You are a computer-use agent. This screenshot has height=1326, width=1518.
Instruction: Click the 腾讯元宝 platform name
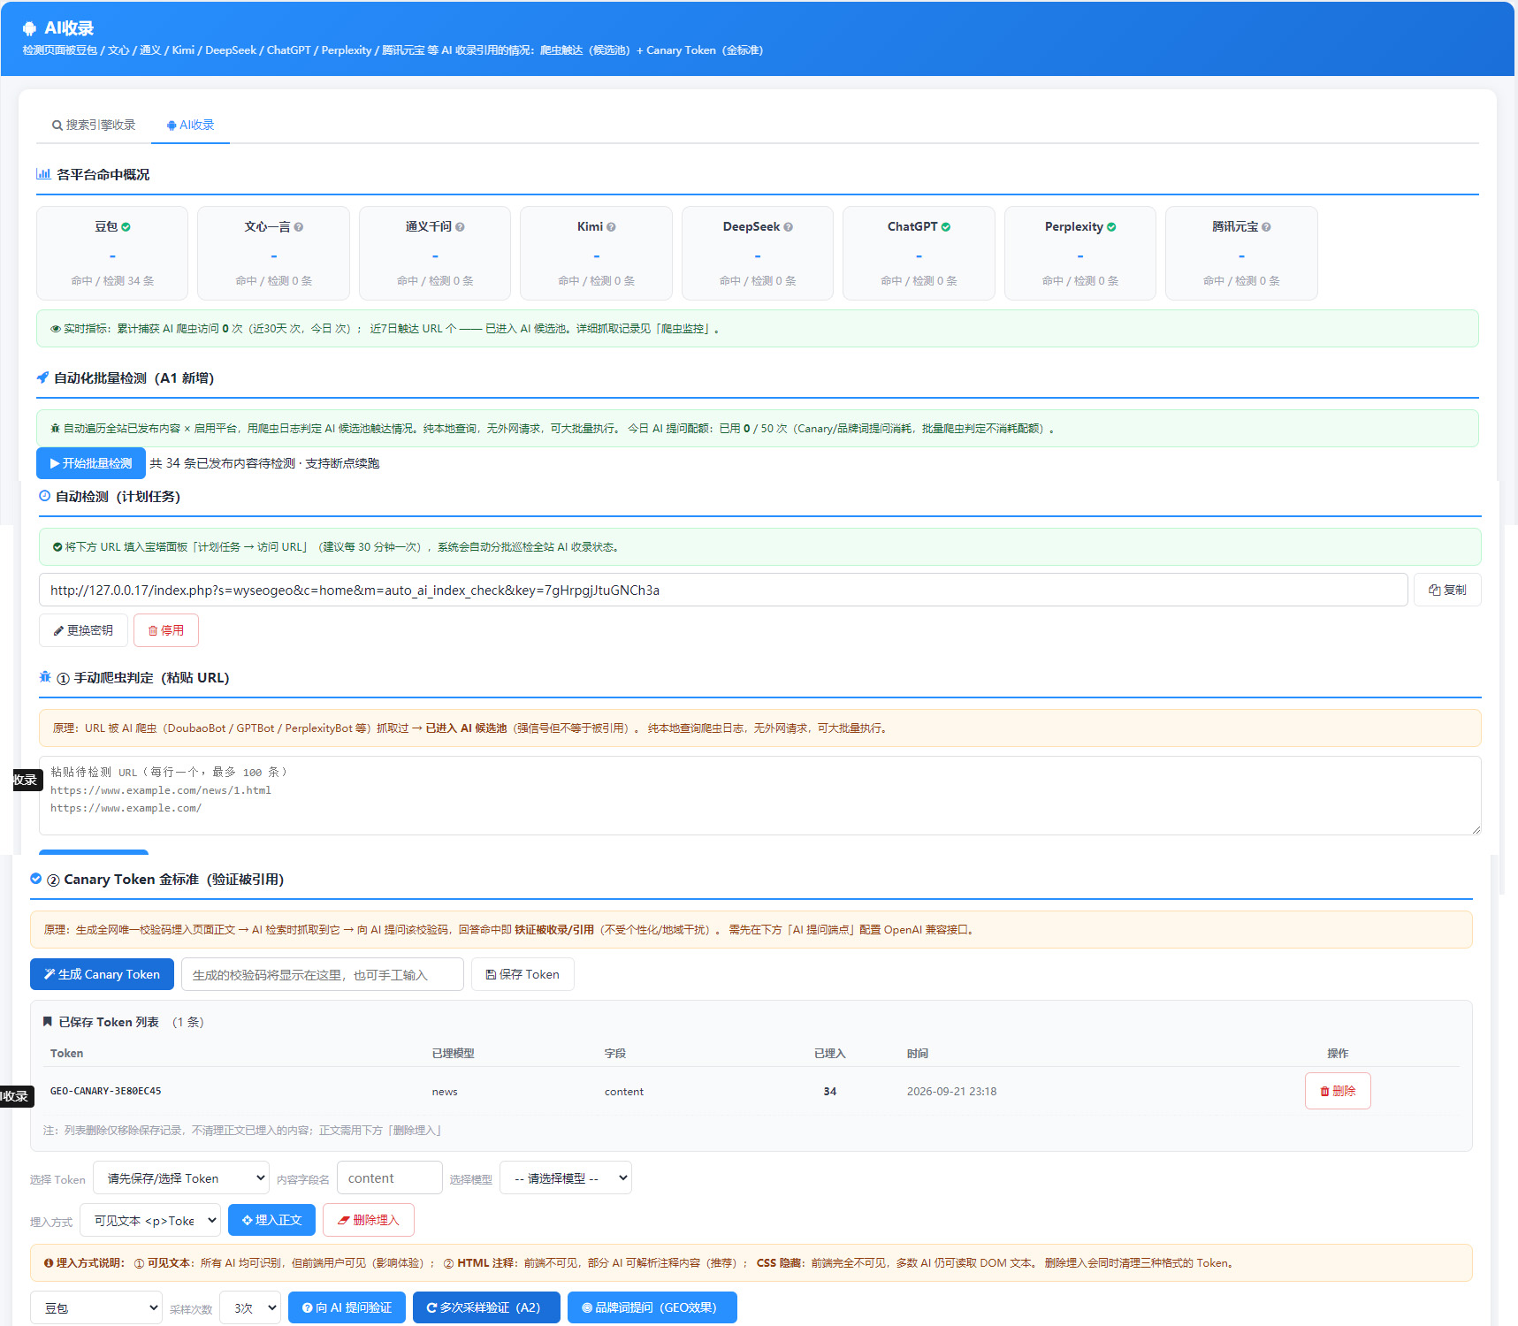tap(1235, 227)
